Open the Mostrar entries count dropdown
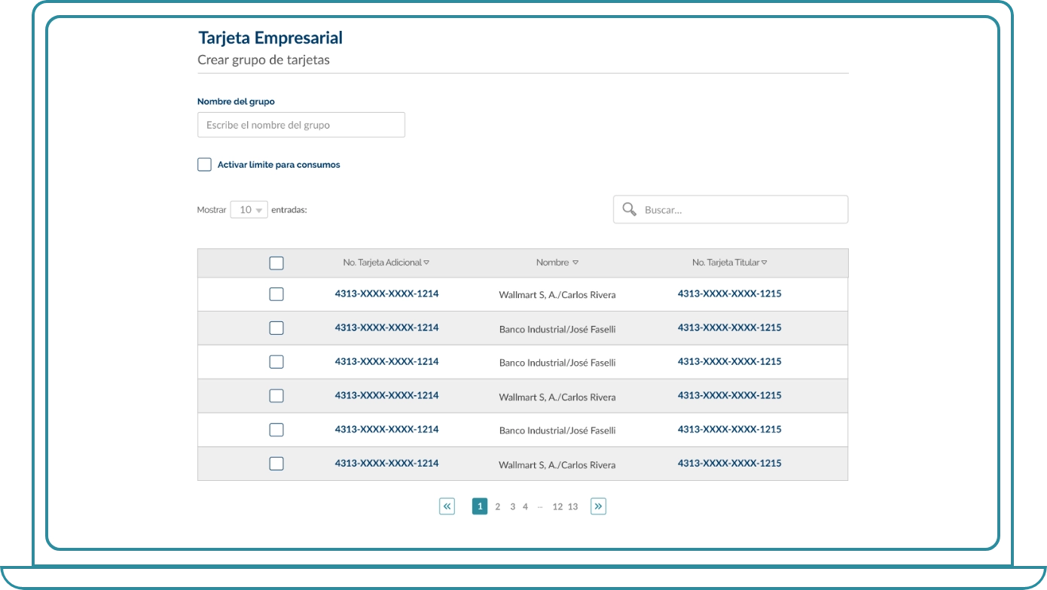The image size is (1047, 590). 249,210
